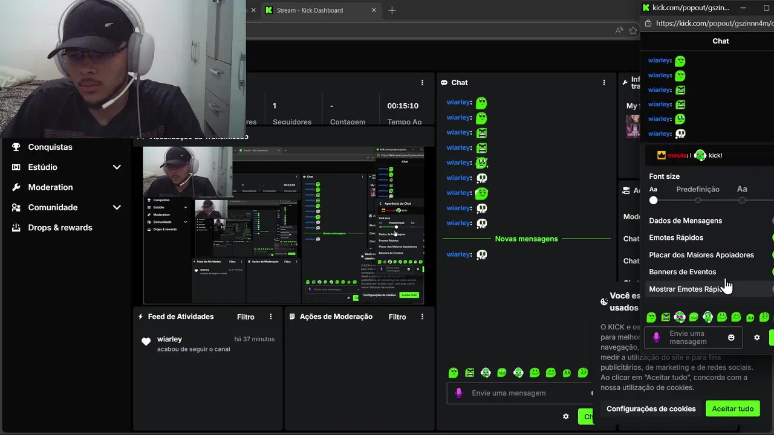Open Moderation in the sidebar
Image resolution: width=774 pixels, height=435 pixels.
click(50, 187)
